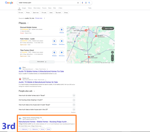Click the 'More places' button
Image resolution: width=150 pixels, height=132 pixels.
[x=42, y=62]
